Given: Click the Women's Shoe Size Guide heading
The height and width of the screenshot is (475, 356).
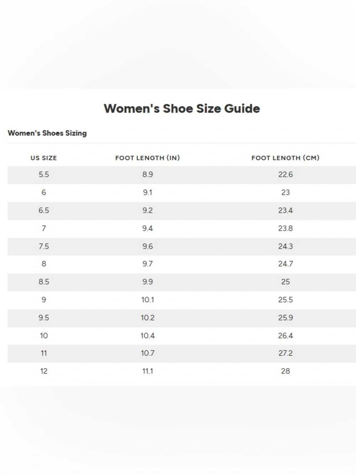Looking at the screenshot, I should tap(182, 108).
